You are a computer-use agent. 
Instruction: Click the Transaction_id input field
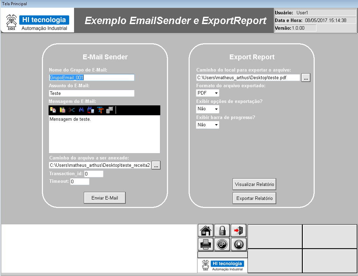[x=94, y=174]
